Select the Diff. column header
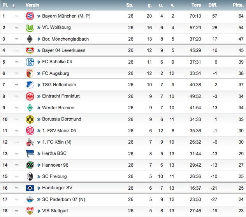Viewport: 246px width, 217px height. pos(213,5)
